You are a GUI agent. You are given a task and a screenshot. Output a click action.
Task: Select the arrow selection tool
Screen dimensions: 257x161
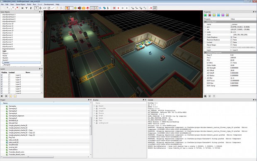[x=36, y=8]
